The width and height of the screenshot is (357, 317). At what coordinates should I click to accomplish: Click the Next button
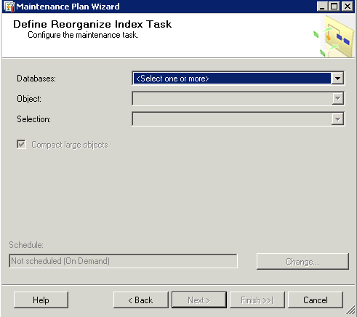199,300
